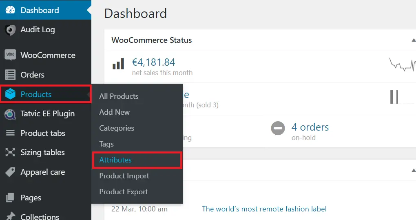Viewport: 416px width, 220px height.
Task: Open Categories from Products submenu
Action: [x=117, y=128]
